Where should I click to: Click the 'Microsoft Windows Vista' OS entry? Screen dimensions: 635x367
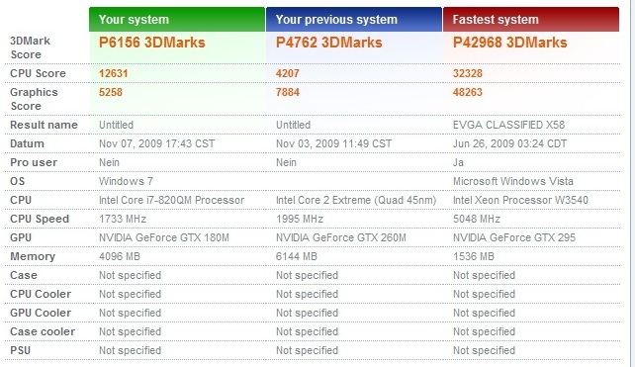(x=513, y=181)
